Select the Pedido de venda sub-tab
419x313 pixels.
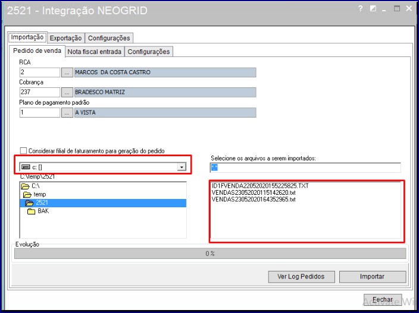37,50
